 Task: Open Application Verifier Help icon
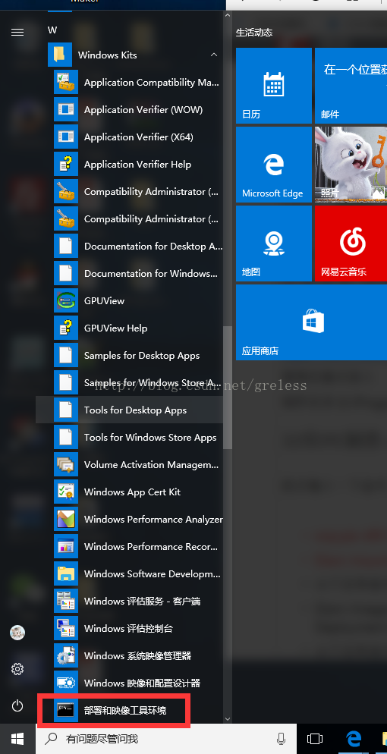click(x=66, y=165)
